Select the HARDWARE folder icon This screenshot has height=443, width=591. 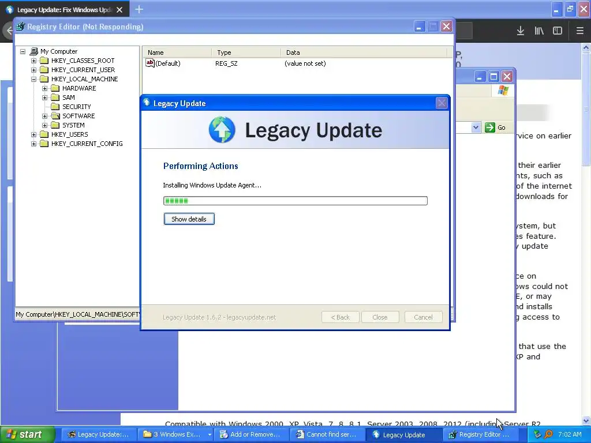click(55, 88)
